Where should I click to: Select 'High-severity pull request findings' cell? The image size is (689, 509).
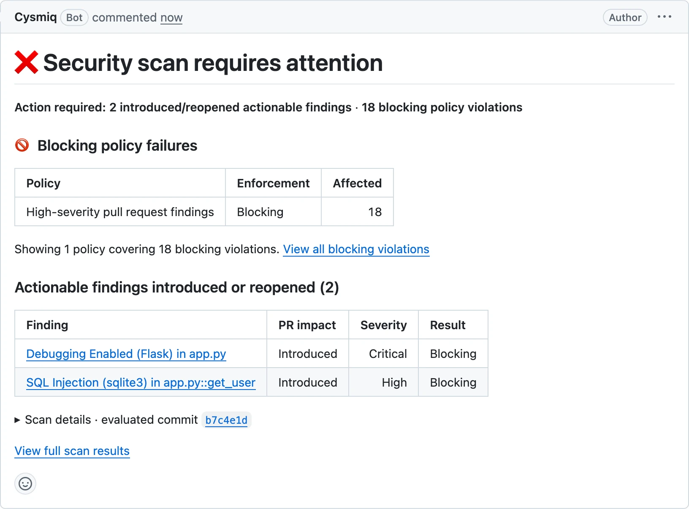[120, 212]
